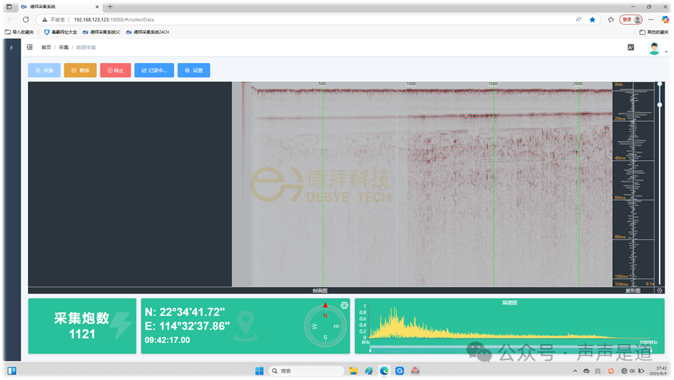
Task: Go to 首页 breadcrumb link
Action: [x=46, y=47]
